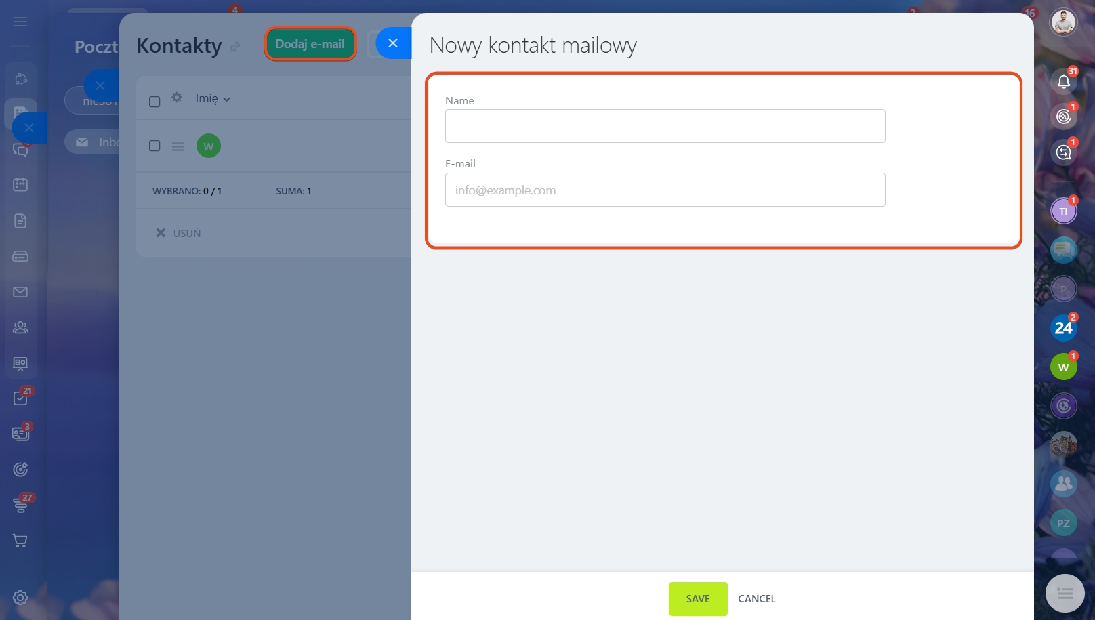
Task: Click the green W contact avatar in list
Action: (x=209, y=146)
